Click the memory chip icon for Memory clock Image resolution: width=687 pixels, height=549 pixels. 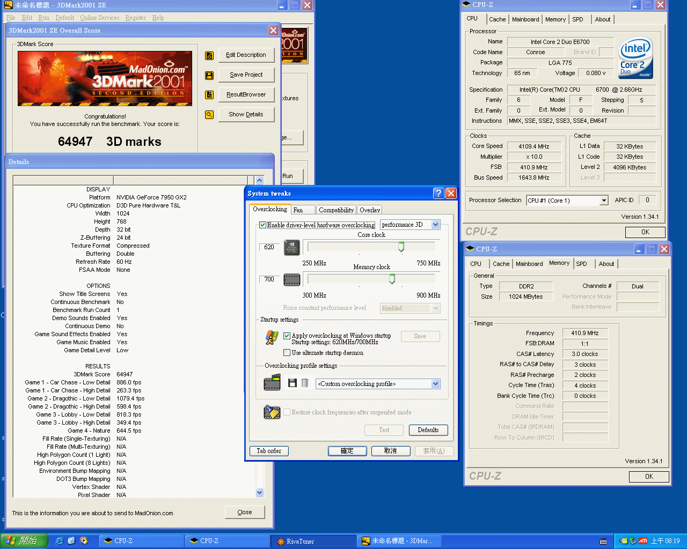click(x=291, y=279)
